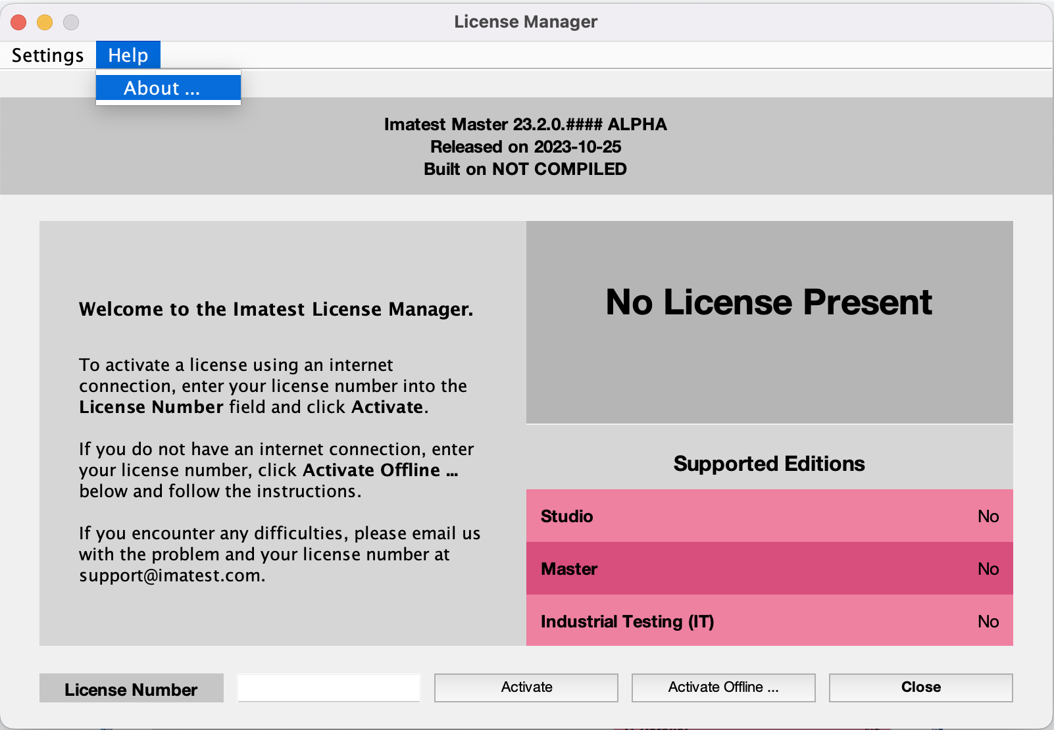Click the Released on 2023-10-25 line
Viewport: 1054px width, 730px height.
tap(526, 147)
